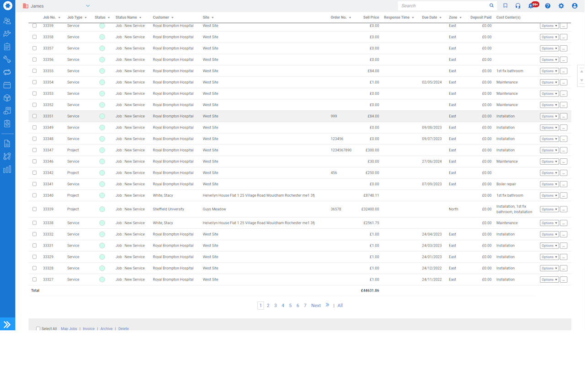
Task: Open Options dropdown for job 33358
Action: coord(549,38)
